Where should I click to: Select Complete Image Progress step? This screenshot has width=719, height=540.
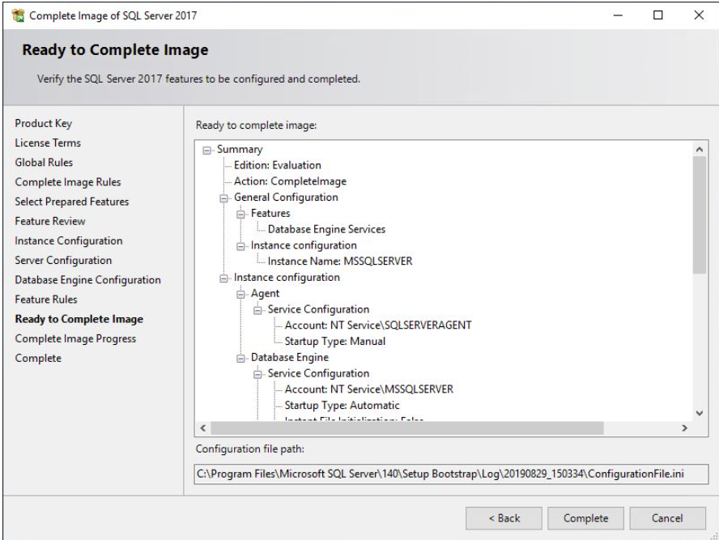click(75, 338)
